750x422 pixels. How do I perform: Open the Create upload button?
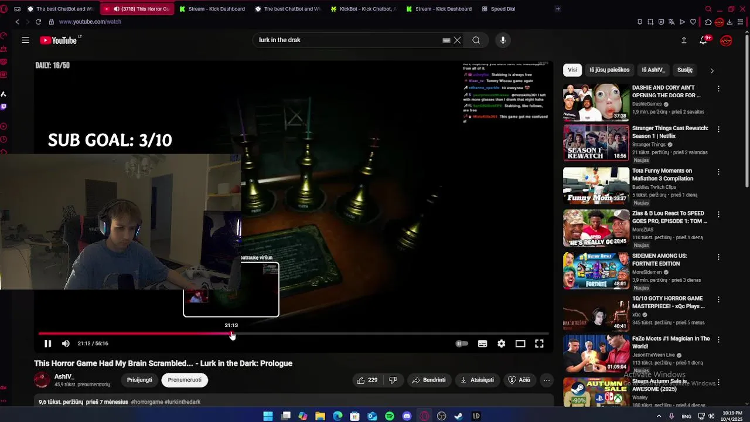pos(684,40)
